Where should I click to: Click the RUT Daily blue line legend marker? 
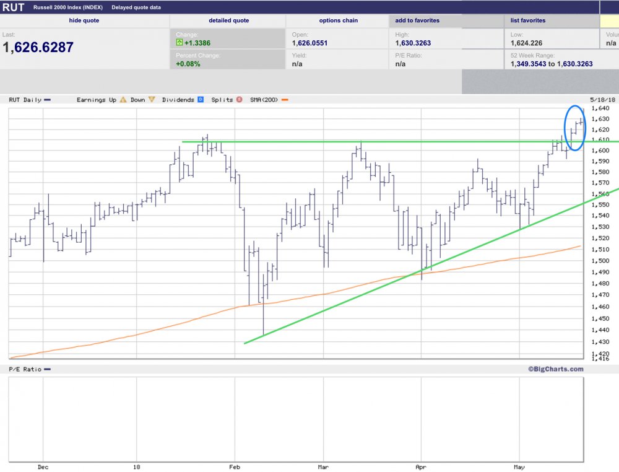(48, 100)
